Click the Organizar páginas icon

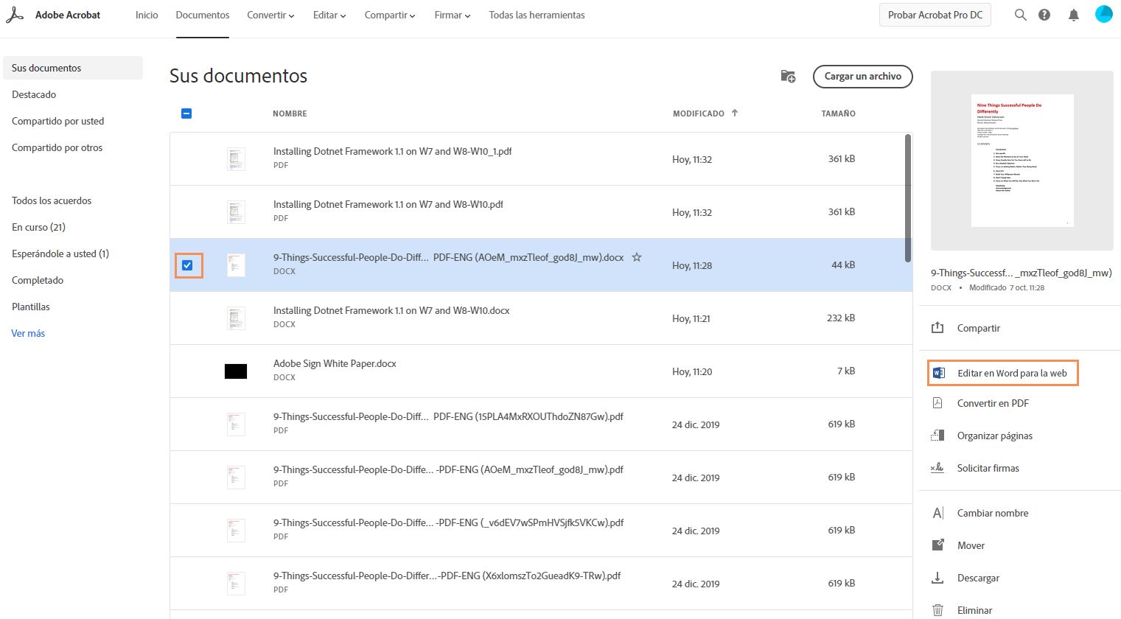(x=937, y=436)
